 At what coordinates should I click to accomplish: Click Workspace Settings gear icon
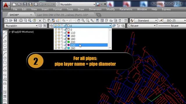click(40, 26)
